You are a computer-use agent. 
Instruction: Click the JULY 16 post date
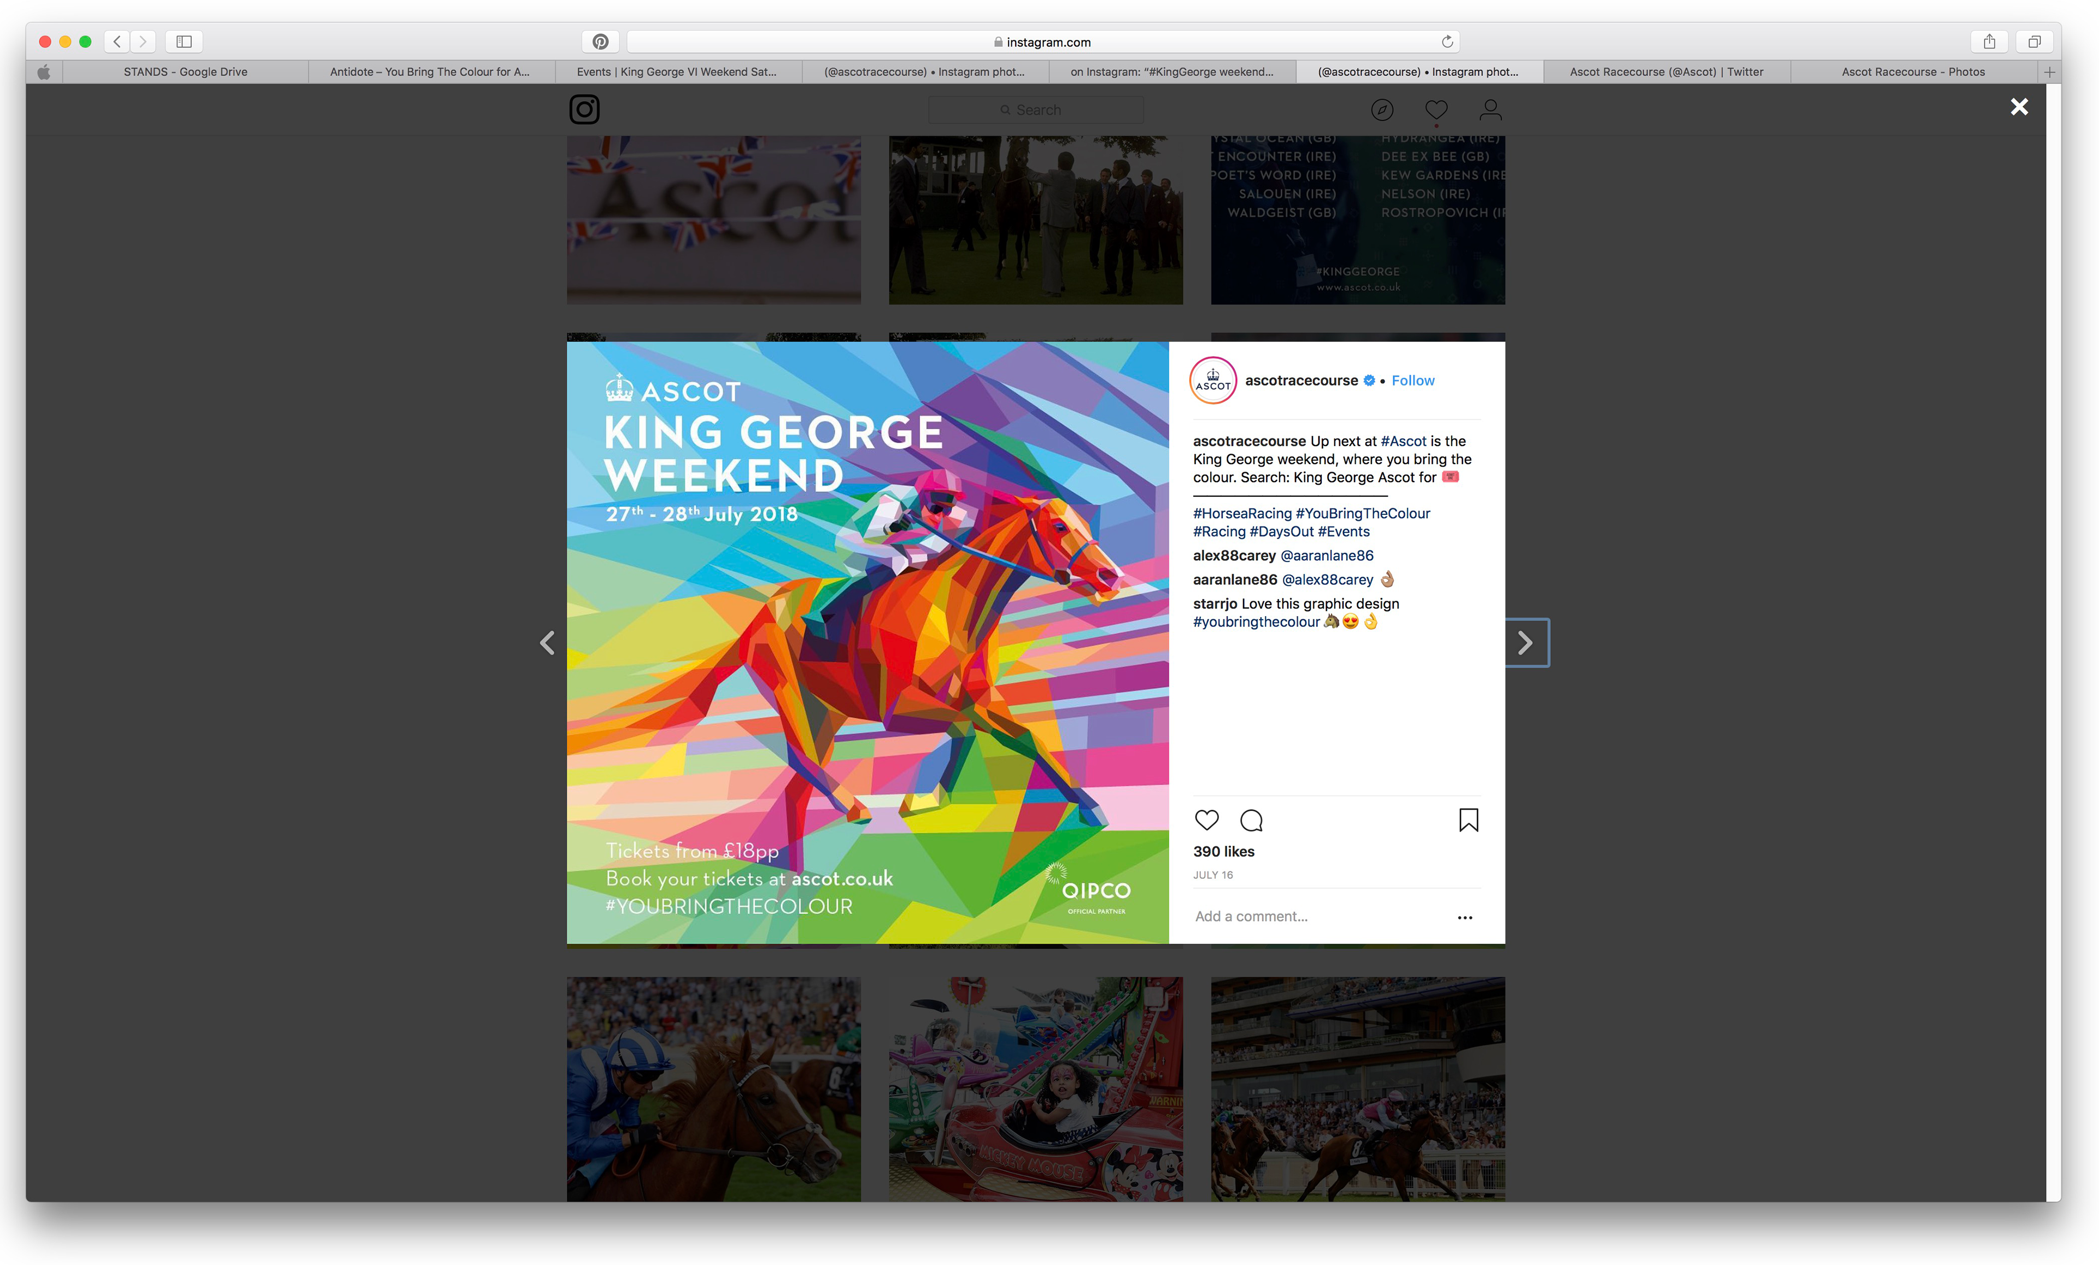1213,875
